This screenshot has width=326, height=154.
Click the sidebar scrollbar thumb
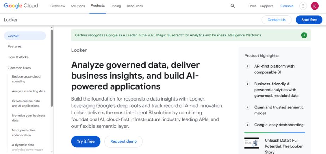point(52,68)
